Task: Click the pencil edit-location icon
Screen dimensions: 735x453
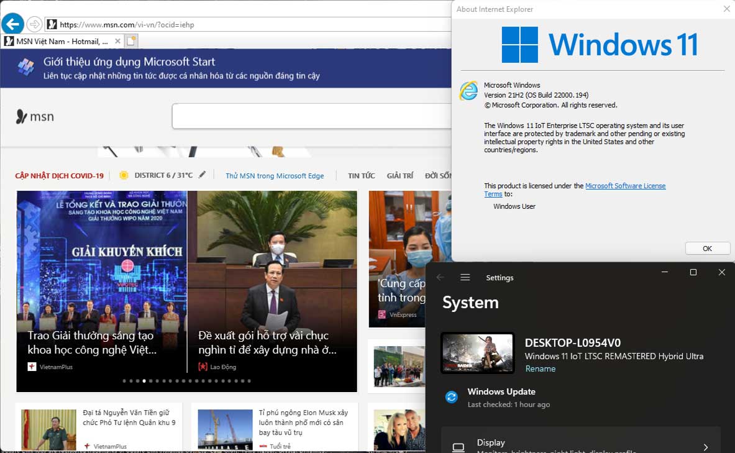Action: click(202, 175)
